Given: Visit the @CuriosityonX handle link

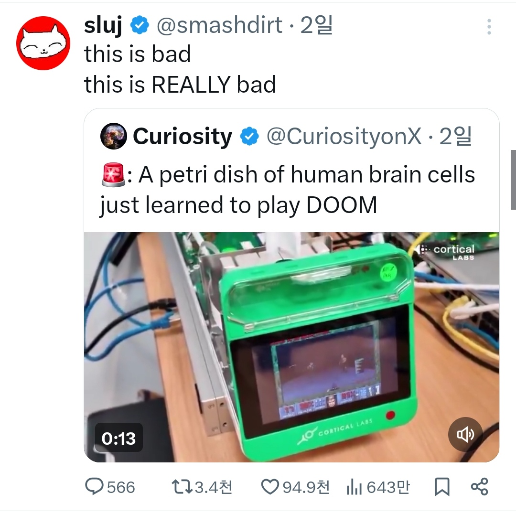Looking at the screenshot, I should click(344, 136).
